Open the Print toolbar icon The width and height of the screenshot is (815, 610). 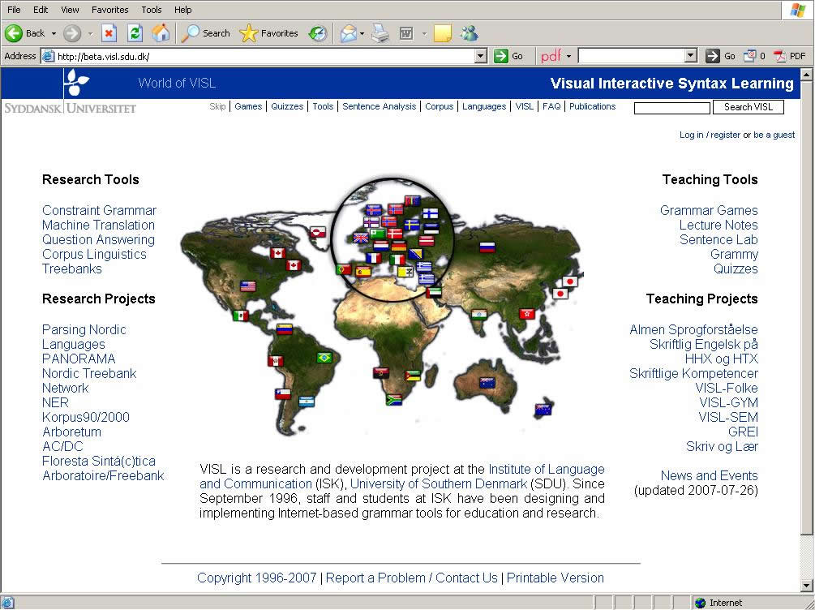[380, 33]
